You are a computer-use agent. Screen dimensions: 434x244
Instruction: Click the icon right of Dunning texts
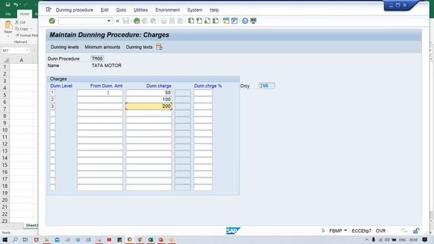(159, 47)
